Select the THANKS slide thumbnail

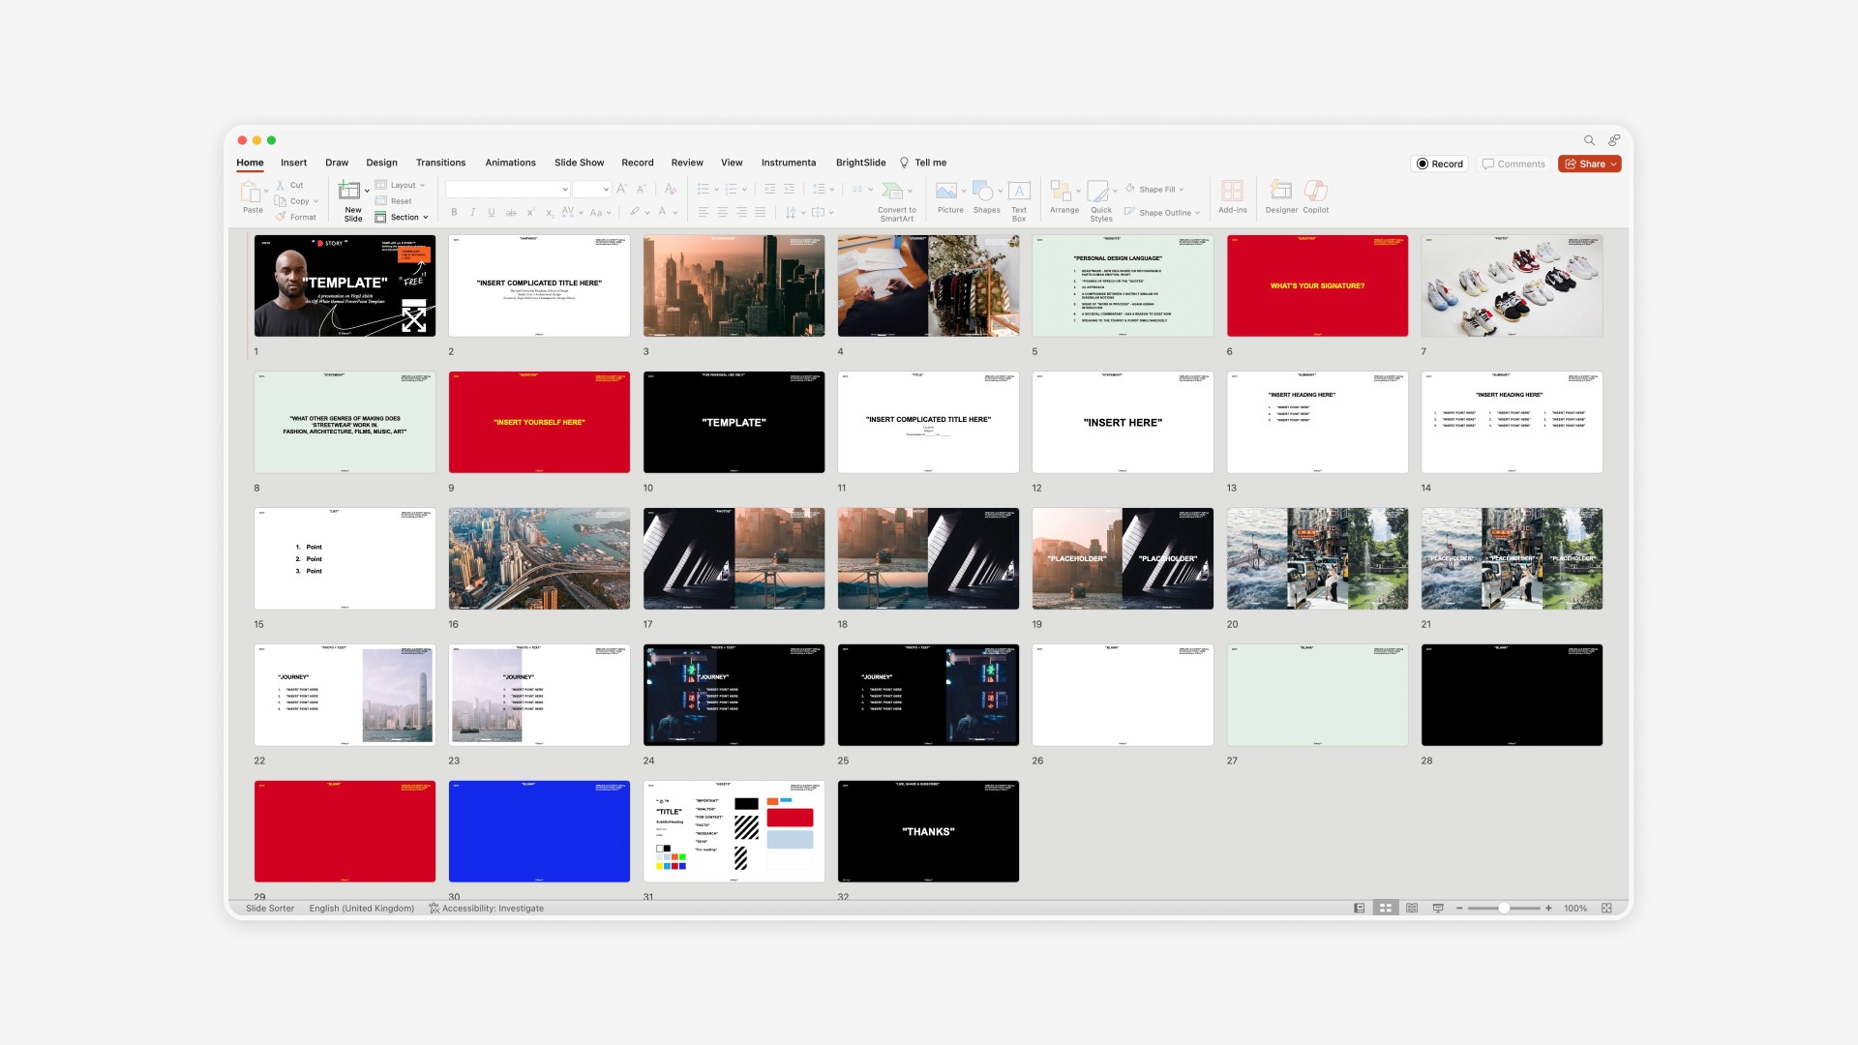[x=927, y=831]
